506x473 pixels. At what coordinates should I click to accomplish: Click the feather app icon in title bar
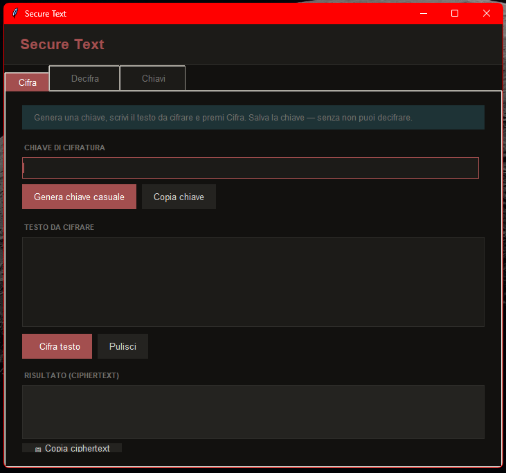click(x=15, y=13)
